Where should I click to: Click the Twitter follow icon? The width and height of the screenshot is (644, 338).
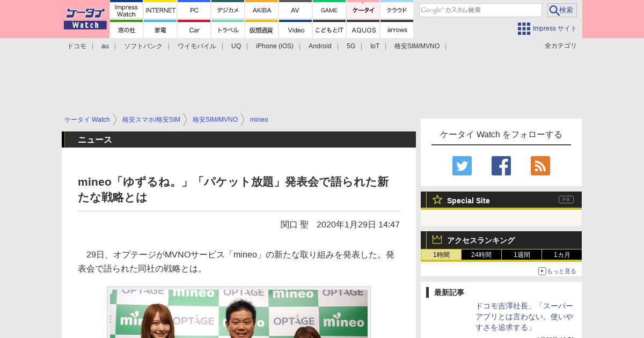click(x=462, y=166)
